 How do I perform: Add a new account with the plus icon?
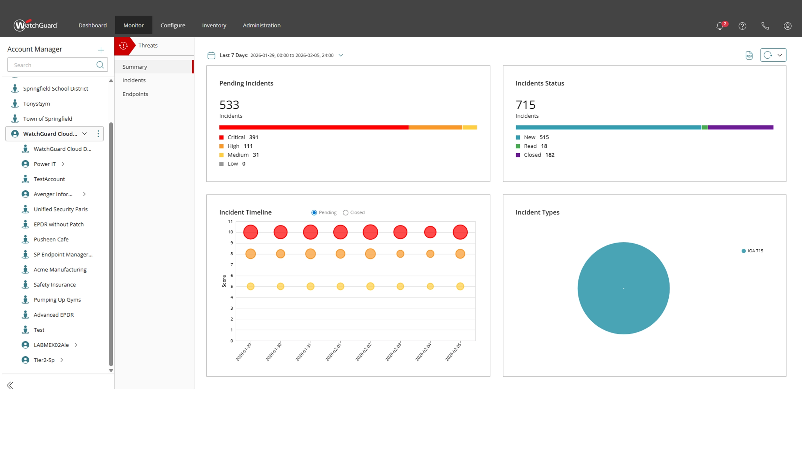pyautogui.click(x=101, y=50)
